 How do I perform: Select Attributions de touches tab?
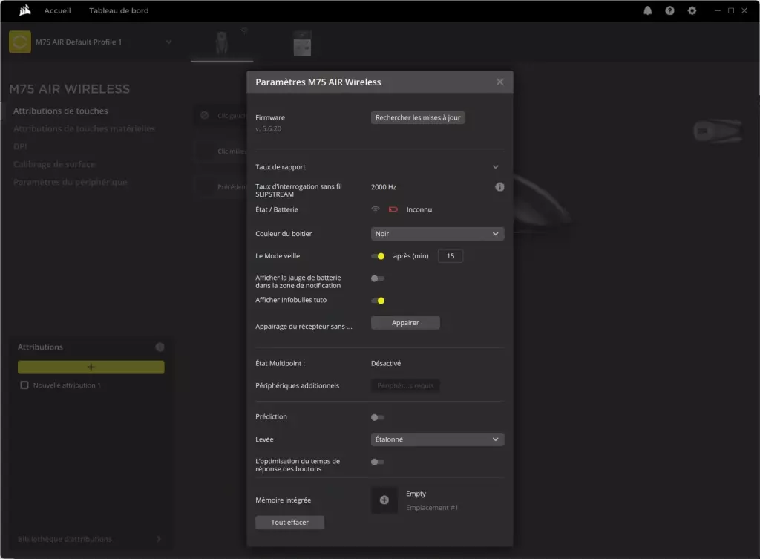(x=61, y=111)
